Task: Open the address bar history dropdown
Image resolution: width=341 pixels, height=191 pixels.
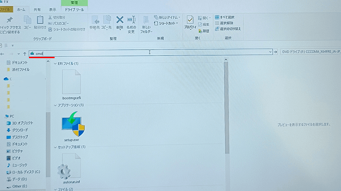Action: [x=270, y=52]
